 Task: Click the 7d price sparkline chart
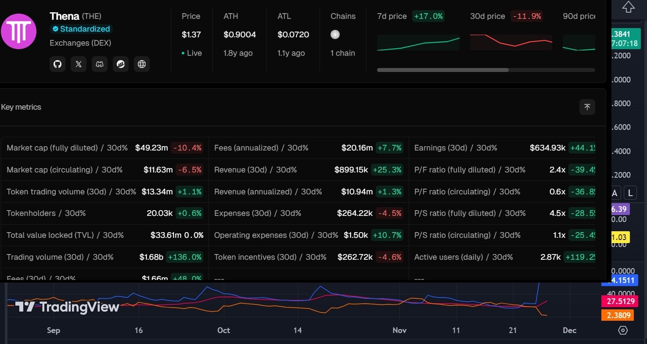[418, 43]
